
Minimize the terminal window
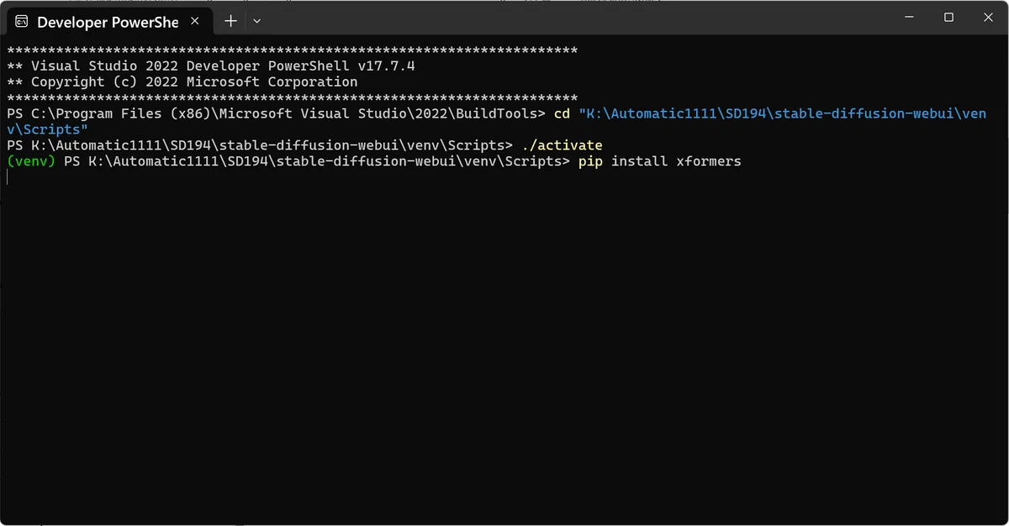point(909,17)
